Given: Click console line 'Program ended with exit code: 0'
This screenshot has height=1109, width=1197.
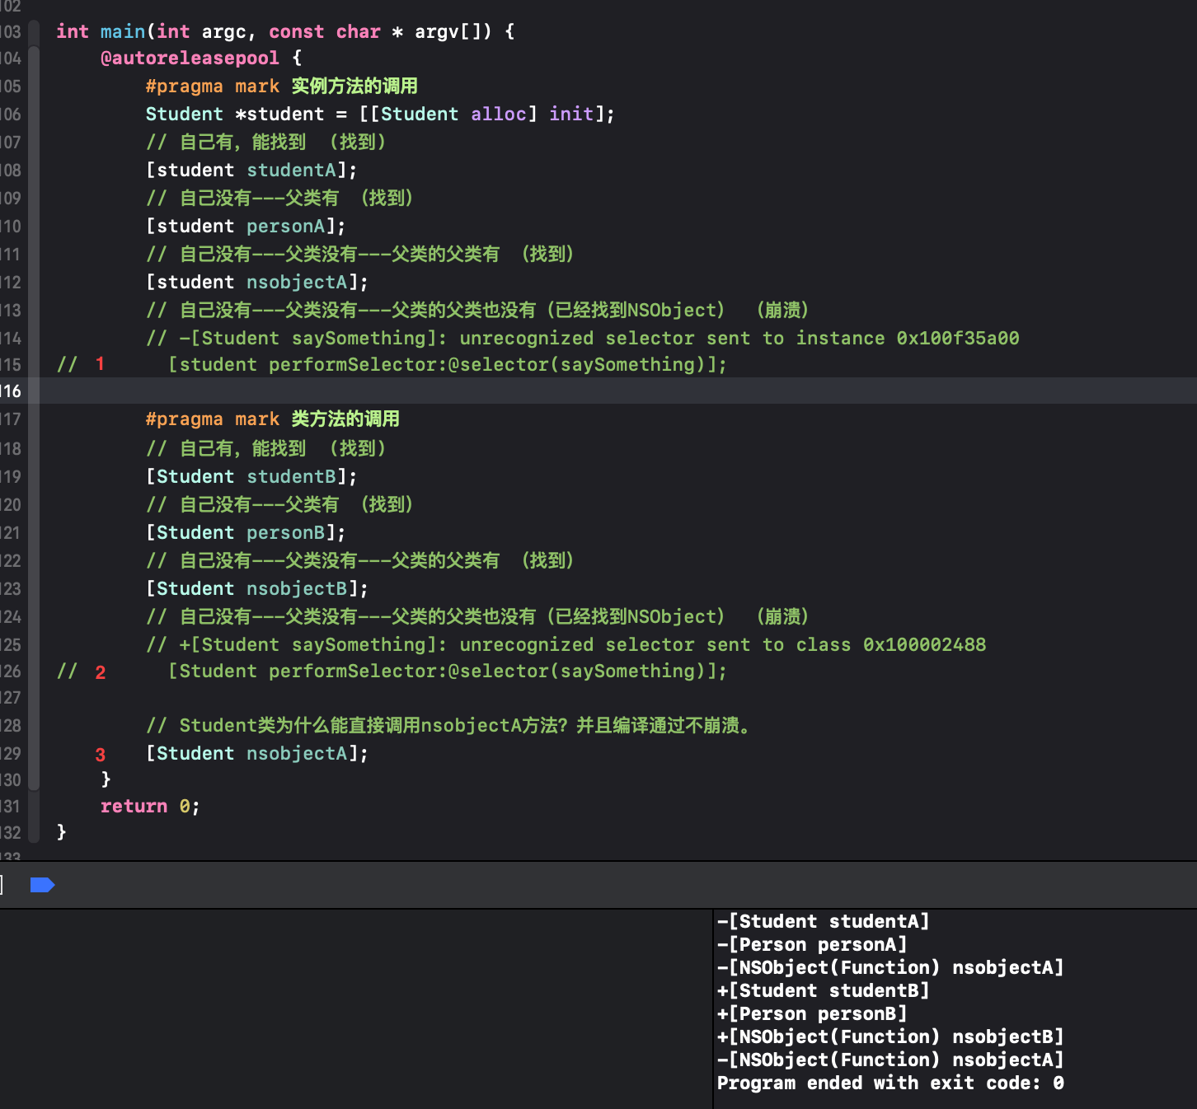Looking at the screenshot, I should [x=890, y=1083].
